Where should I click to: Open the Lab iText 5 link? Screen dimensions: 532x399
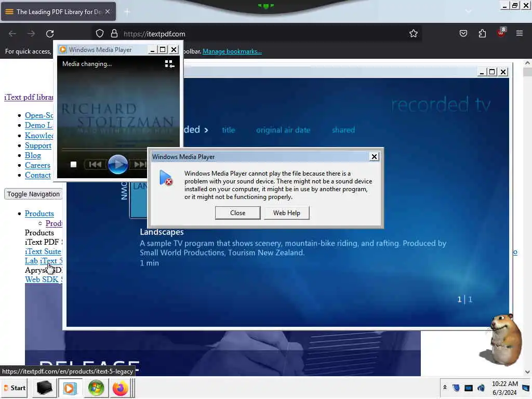(x=44, y=261)
